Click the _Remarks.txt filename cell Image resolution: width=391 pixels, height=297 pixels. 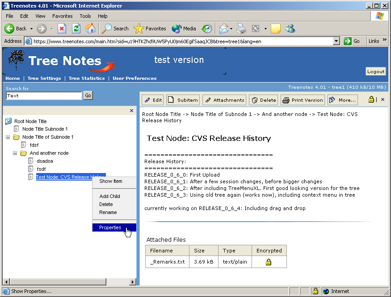pos(167,262)
